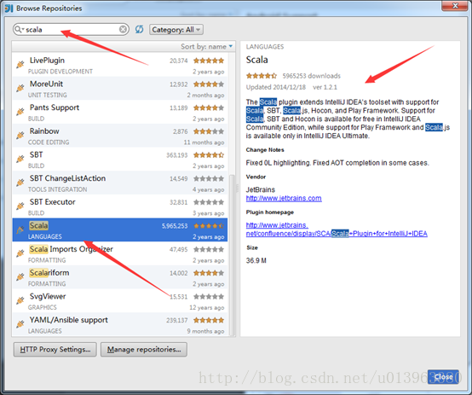
Task: Select the SBT Executor plugin icon
Action: pyautogui.click(x=20, y=206)
